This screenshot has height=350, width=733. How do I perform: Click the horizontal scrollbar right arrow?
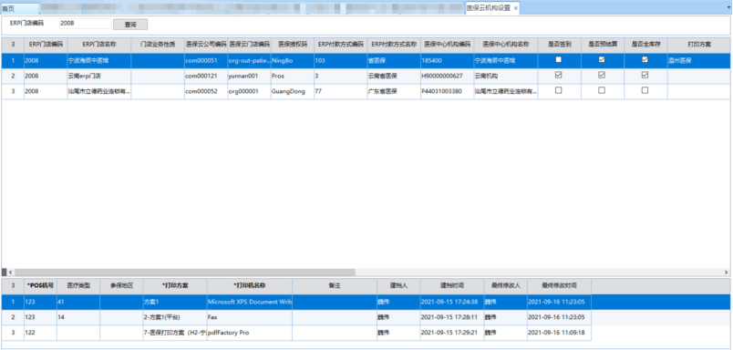click(x=726, y=272)
